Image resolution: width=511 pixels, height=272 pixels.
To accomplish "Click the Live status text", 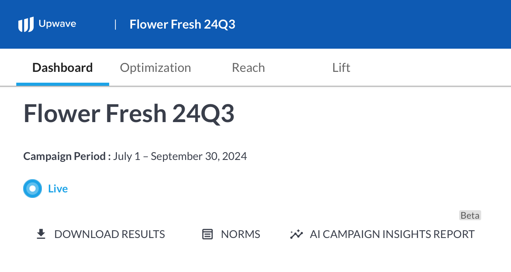I will point(58,189).
